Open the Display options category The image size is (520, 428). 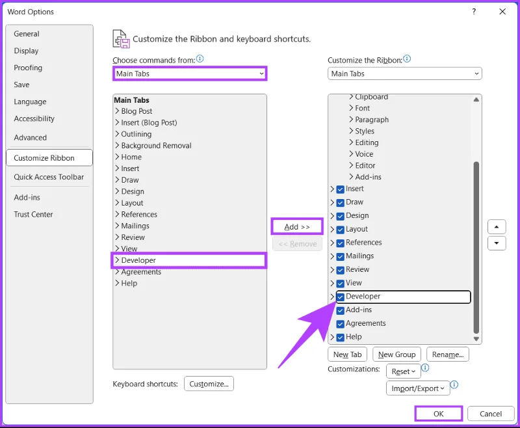coord(26,51)
